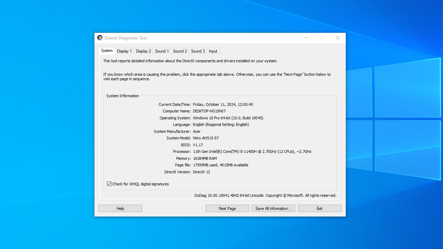
Task: Switch to the System tab
Action: [107, 51]
